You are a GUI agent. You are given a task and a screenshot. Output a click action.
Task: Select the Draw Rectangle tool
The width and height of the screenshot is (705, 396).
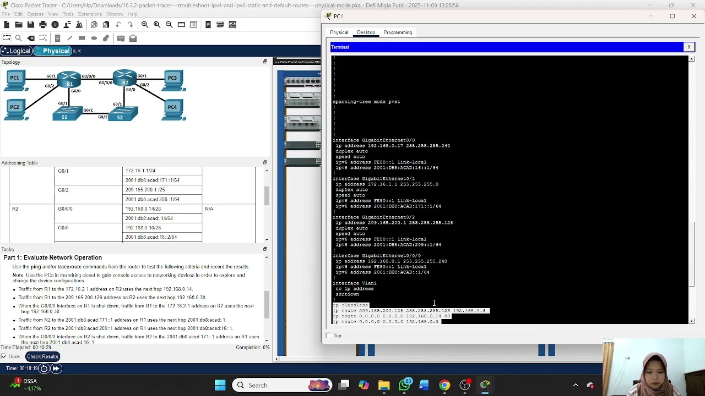82,38
